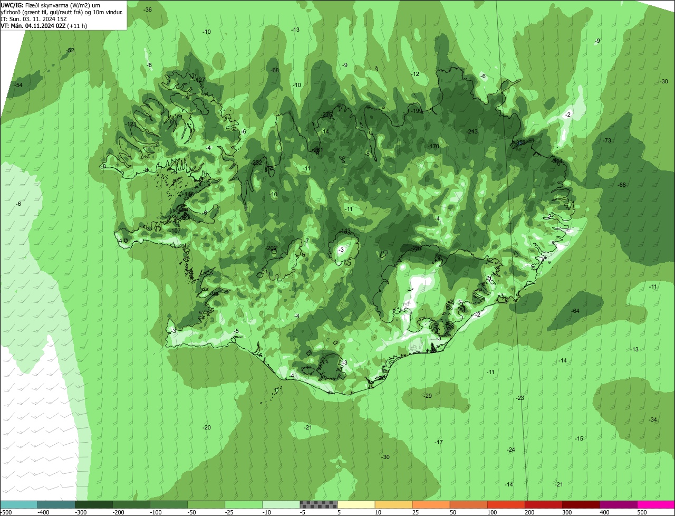The width and height of the screenshot is (675, 516).
Task: Click the '-107' value in west Iceland
Action: coord(176,231)
